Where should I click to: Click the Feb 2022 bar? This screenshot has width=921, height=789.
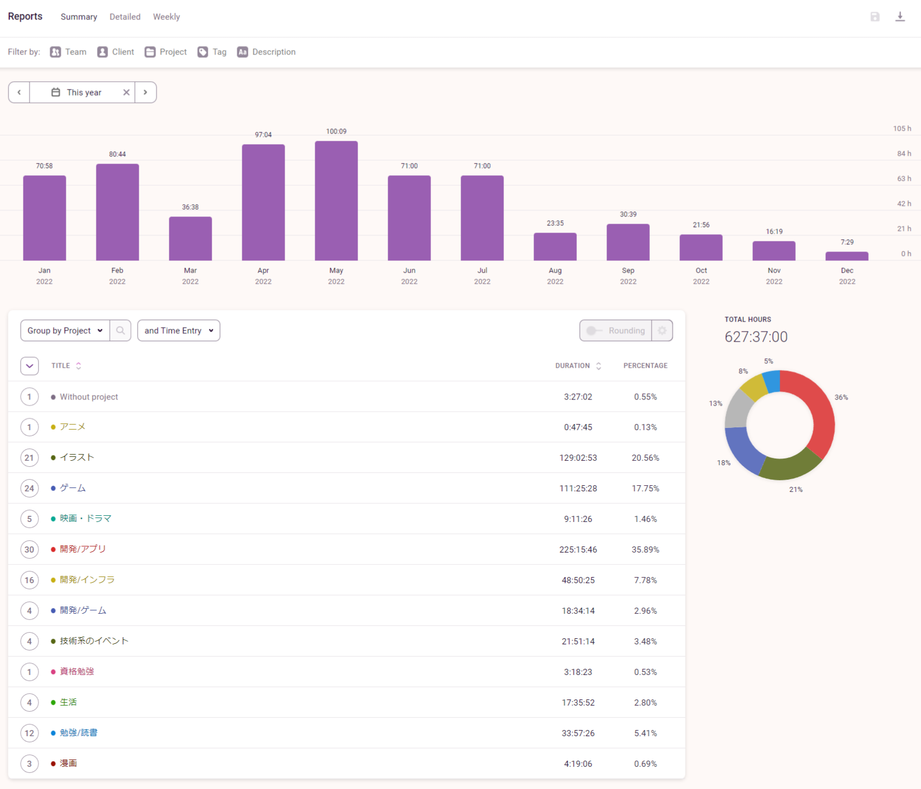tap(117, 212)
